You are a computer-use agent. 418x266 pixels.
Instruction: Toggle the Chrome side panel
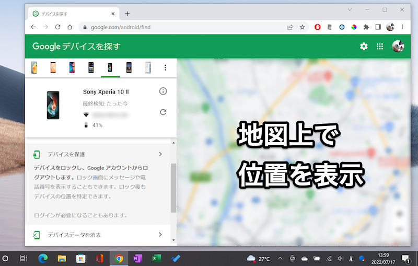(377, 27)
